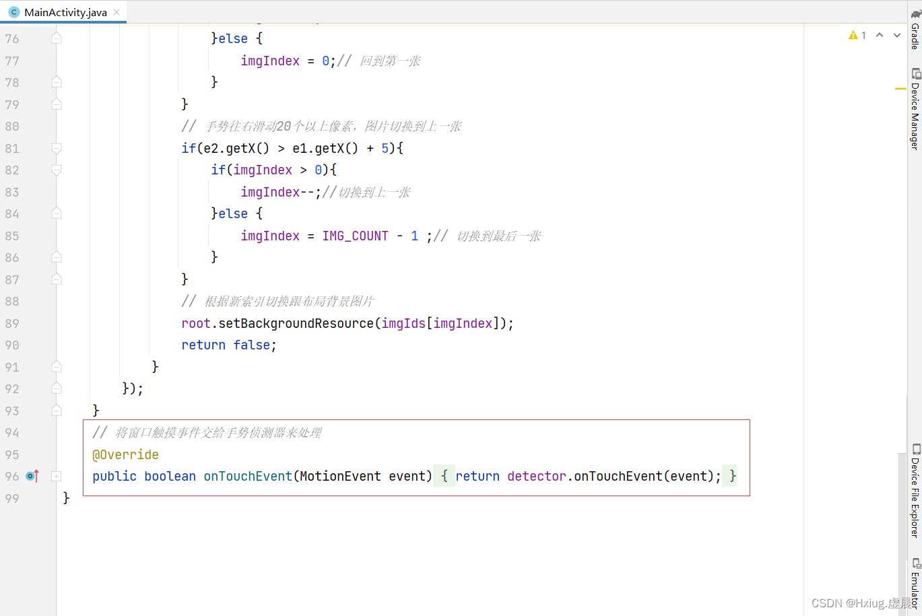The height and width of the screenshot is (616, 922).
Task: Open the Gradle tool window
Action: (x=915, y=30)
